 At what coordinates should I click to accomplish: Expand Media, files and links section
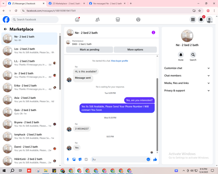[x=187, y=83]
